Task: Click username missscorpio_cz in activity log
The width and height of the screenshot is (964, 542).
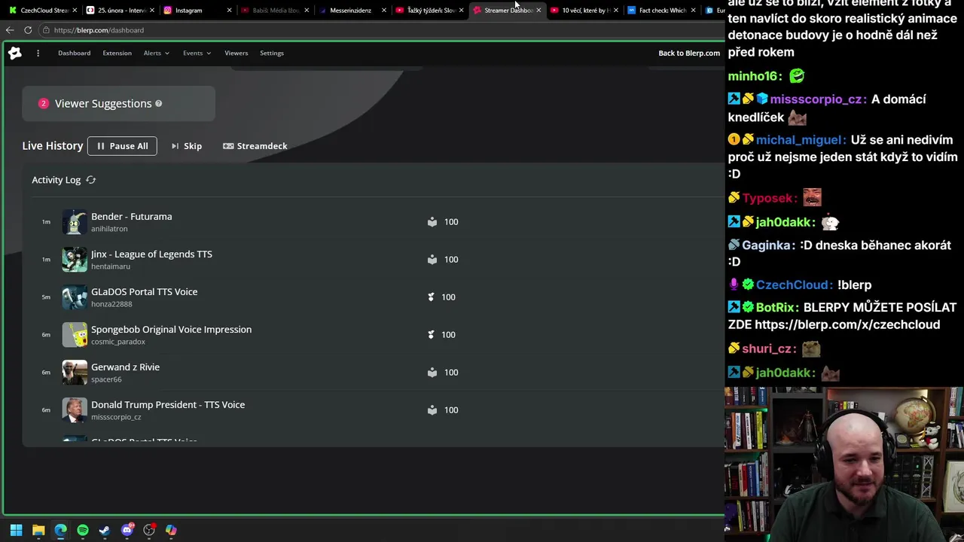Action: coord(116,417)
